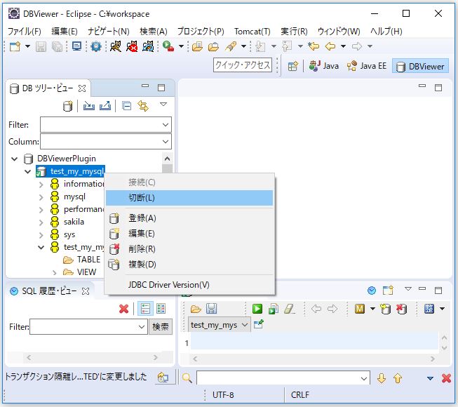Open the Tomcat(T) menu
Viewport: 458px width, 407px height.
[x=252, y=31]
